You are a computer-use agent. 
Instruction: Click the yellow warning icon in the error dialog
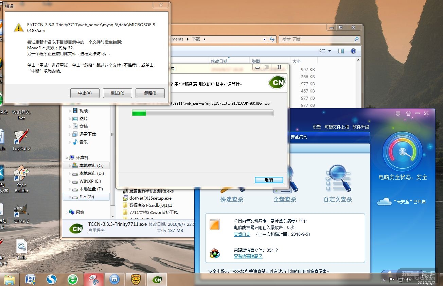(19, 28)
